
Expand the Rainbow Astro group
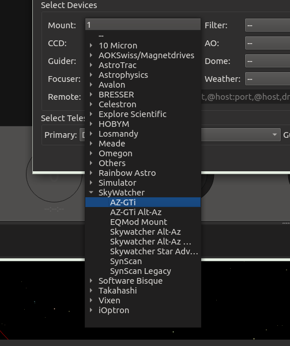(x=91, y=173)
